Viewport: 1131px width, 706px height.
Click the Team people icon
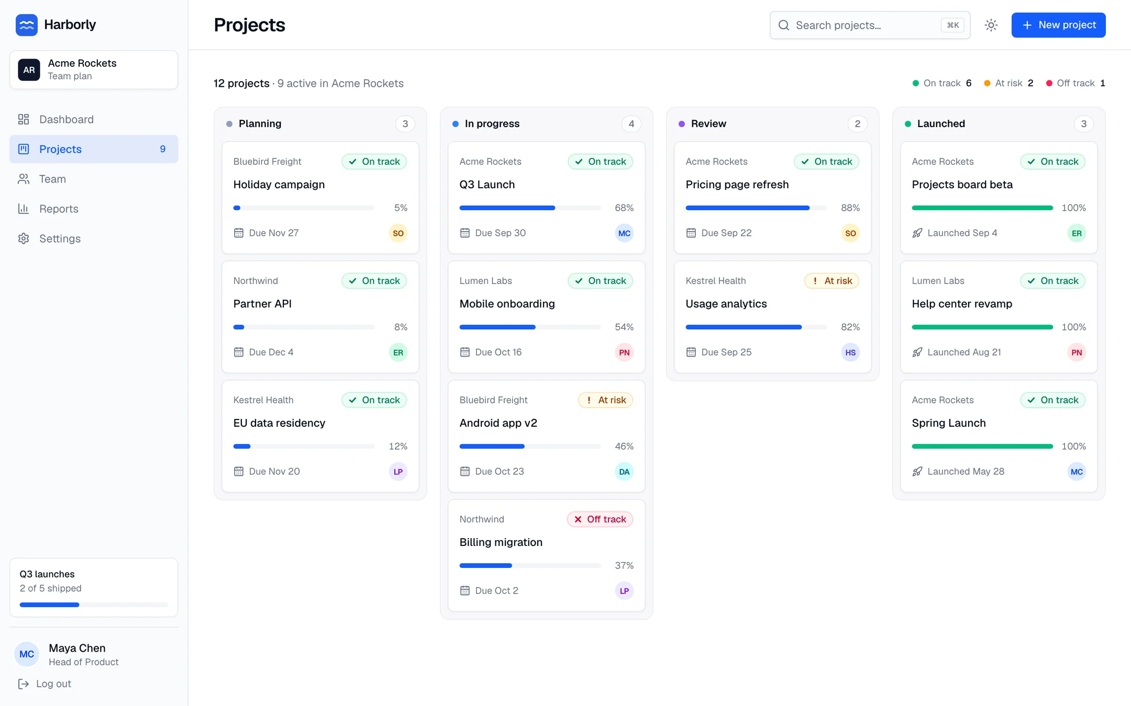coord(24,179)
